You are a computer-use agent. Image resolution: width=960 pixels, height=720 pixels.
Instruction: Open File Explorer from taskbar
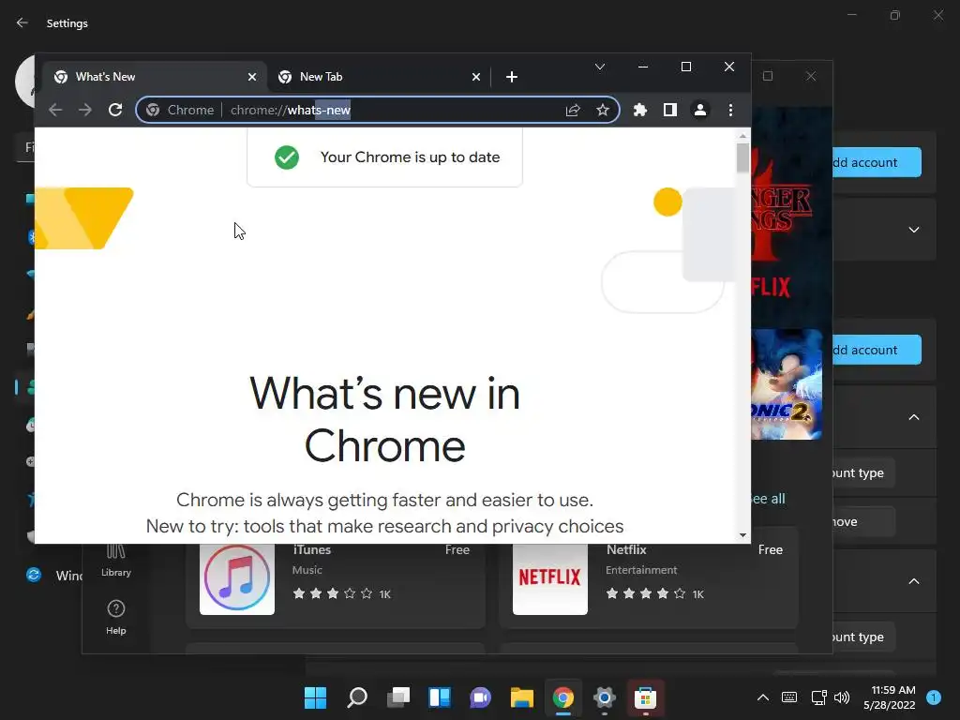pos(522,697)
